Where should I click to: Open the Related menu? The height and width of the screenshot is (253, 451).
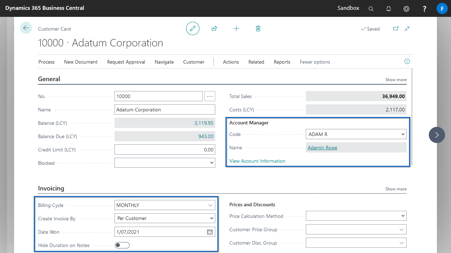click(x=256, y=62)
